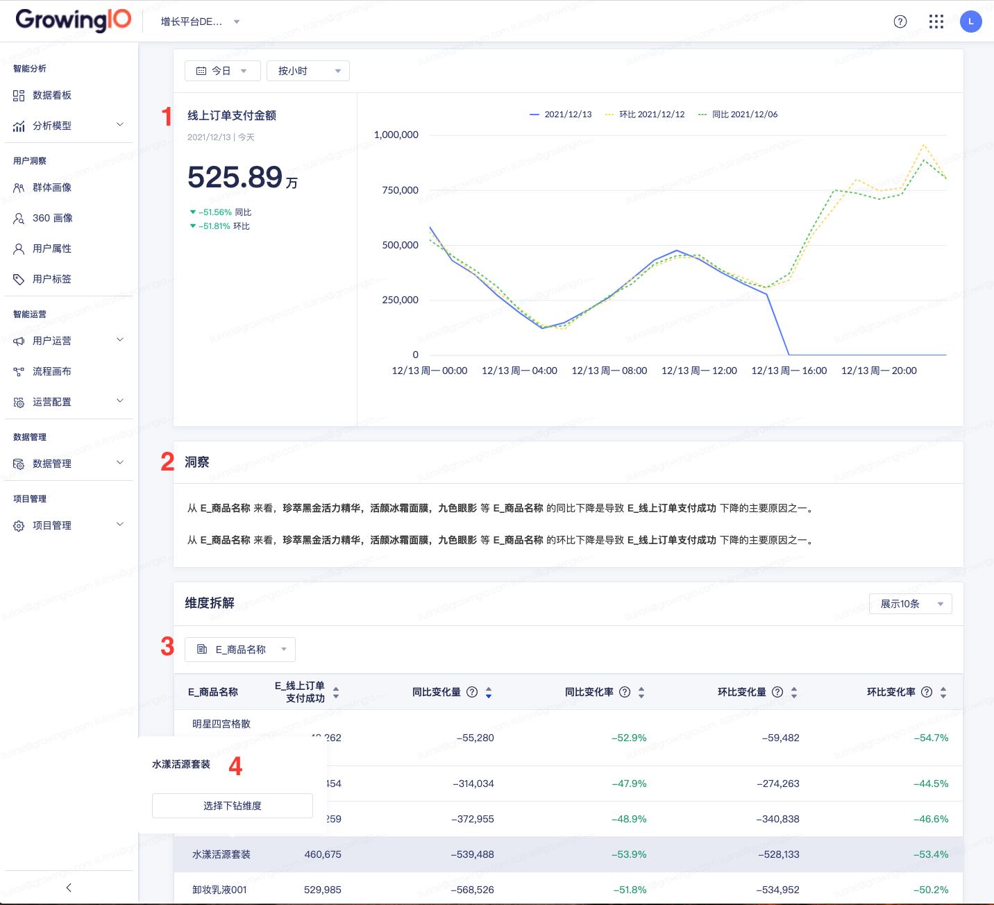Viewport: 994px width, 905px height.
Task: Expand the 用户运营 submenu chevron
Action: click(120, 340)
